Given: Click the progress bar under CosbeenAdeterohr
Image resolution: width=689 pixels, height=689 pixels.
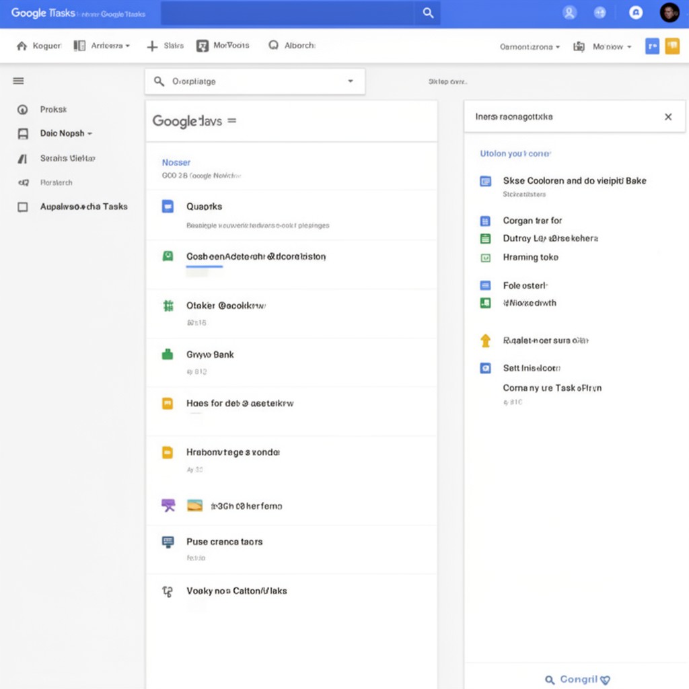Looking at the screenshot, I should click(205, 266).
